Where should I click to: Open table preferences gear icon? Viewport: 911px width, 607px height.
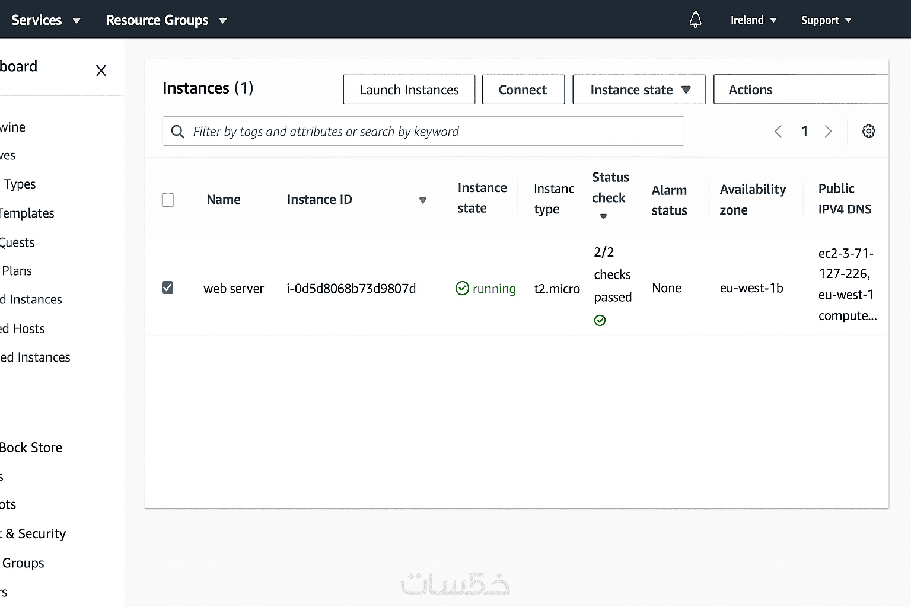(868, 131)
